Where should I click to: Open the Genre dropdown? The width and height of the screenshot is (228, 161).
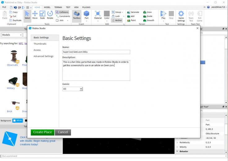[72, 89]
